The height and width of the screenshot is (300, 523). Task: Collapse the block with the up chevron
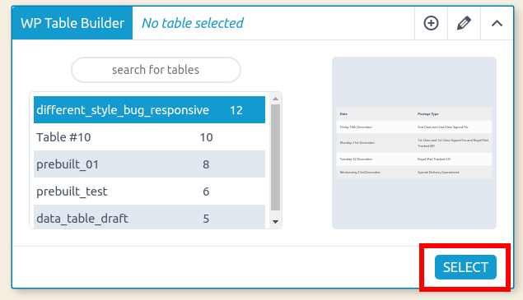click(x=497, y=23)
